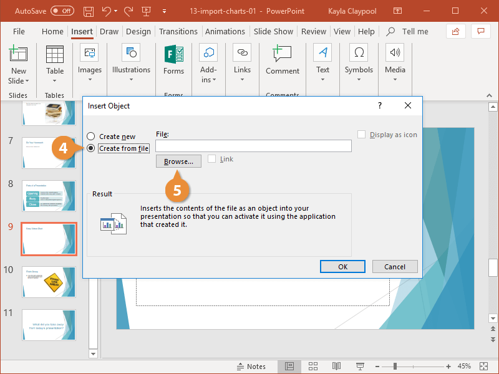This screenshot has width=499, height=374.
Task: Select the Create from file radio button
Action: tap(90, 148)
